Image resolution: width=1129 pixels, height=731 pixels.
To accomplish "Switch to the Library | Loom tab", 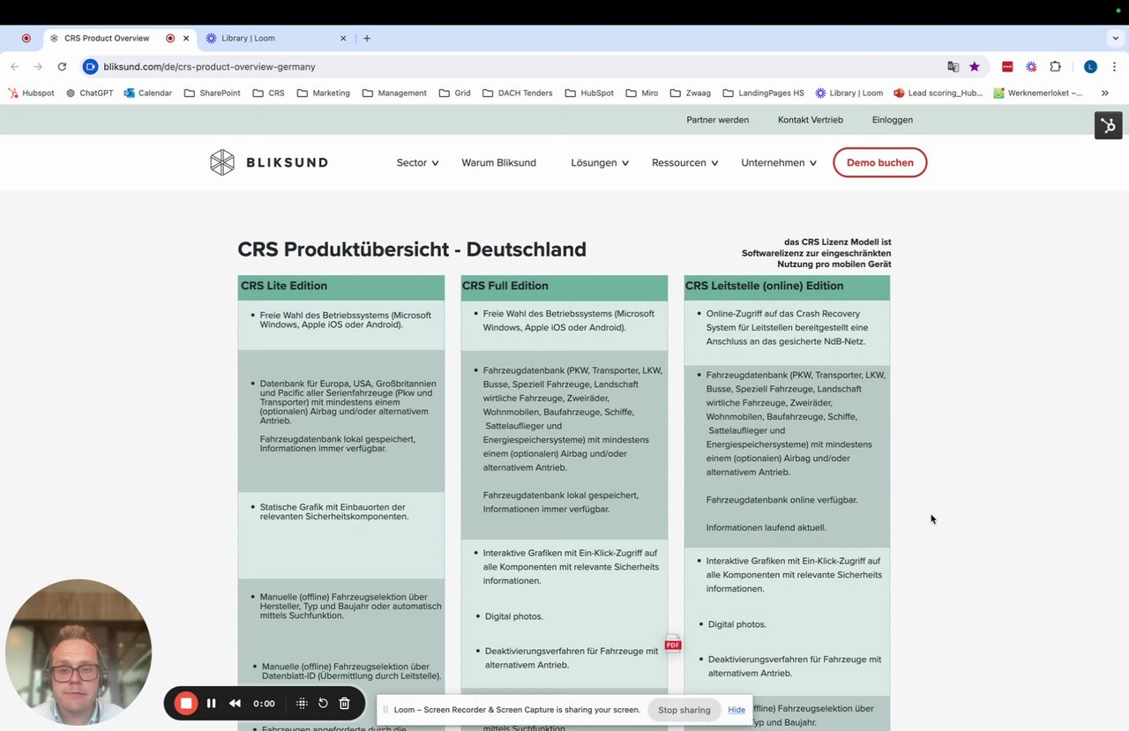I will [276, 38].
